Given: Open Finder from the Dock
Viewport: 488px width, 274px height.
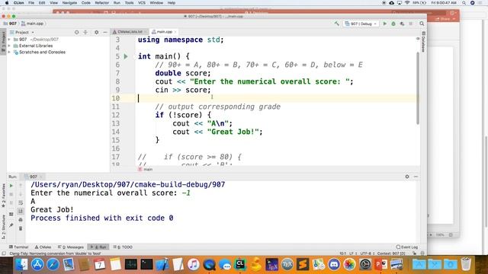Looking at the screenshot, I should 21,265.
